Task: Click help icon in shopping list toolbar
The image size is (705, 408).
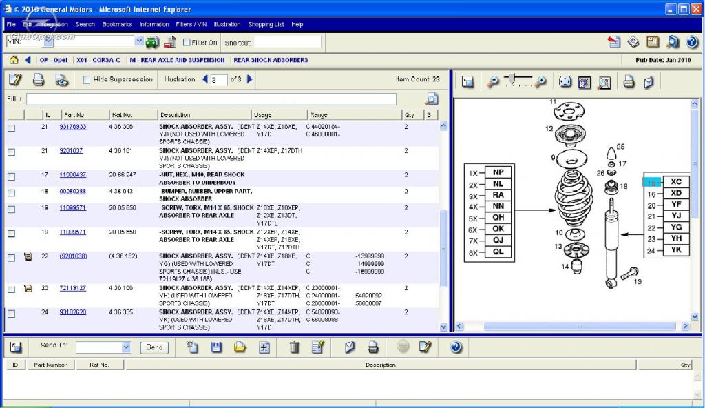Action: point(456,347)
